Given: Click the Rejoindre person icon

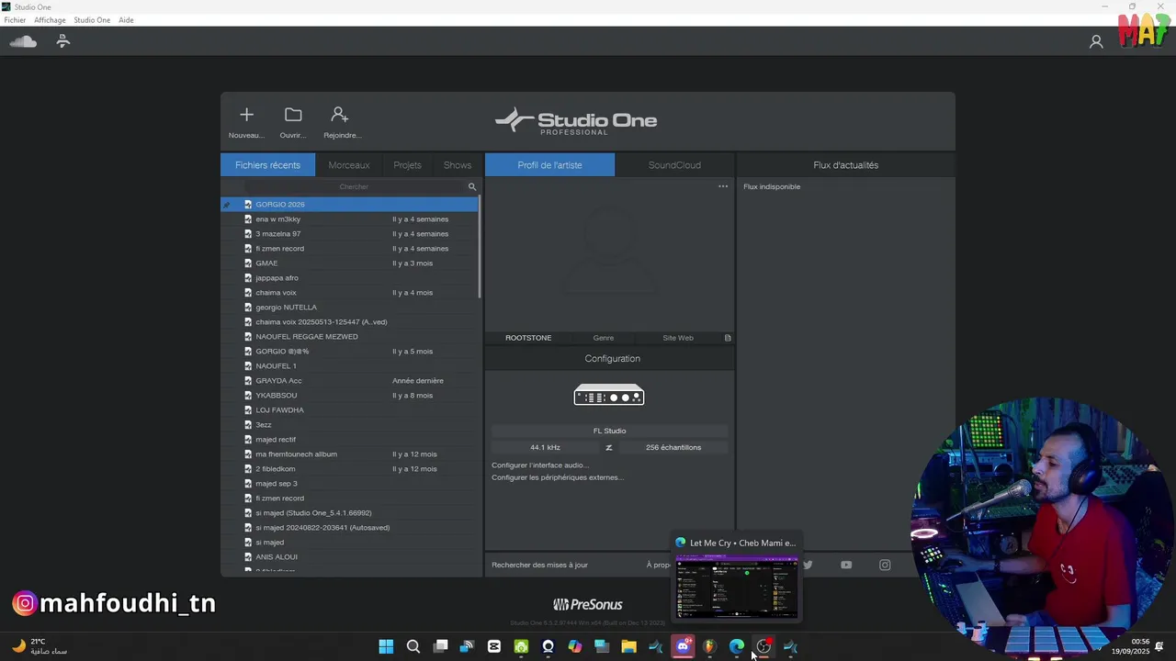Looking at the screenshot, I should (x=340, y=115).
